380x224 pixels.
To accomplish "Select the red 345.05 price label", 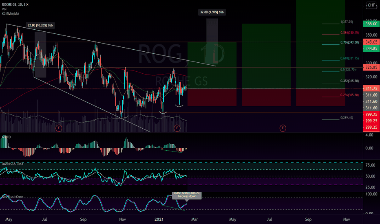I will pyautogui.click(x=371, y=42).
